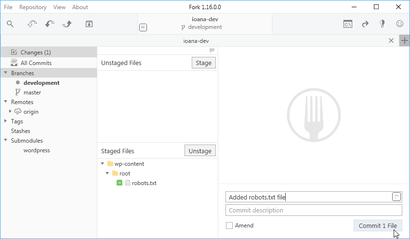Collapse the wp-content folder
The height and width of the screenshot is (239, 410).
103,164
